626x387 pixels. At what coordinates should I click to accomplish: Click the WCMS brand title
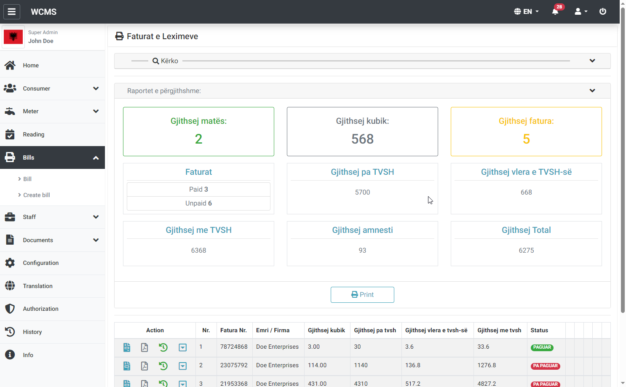click(x=44, y=12)
